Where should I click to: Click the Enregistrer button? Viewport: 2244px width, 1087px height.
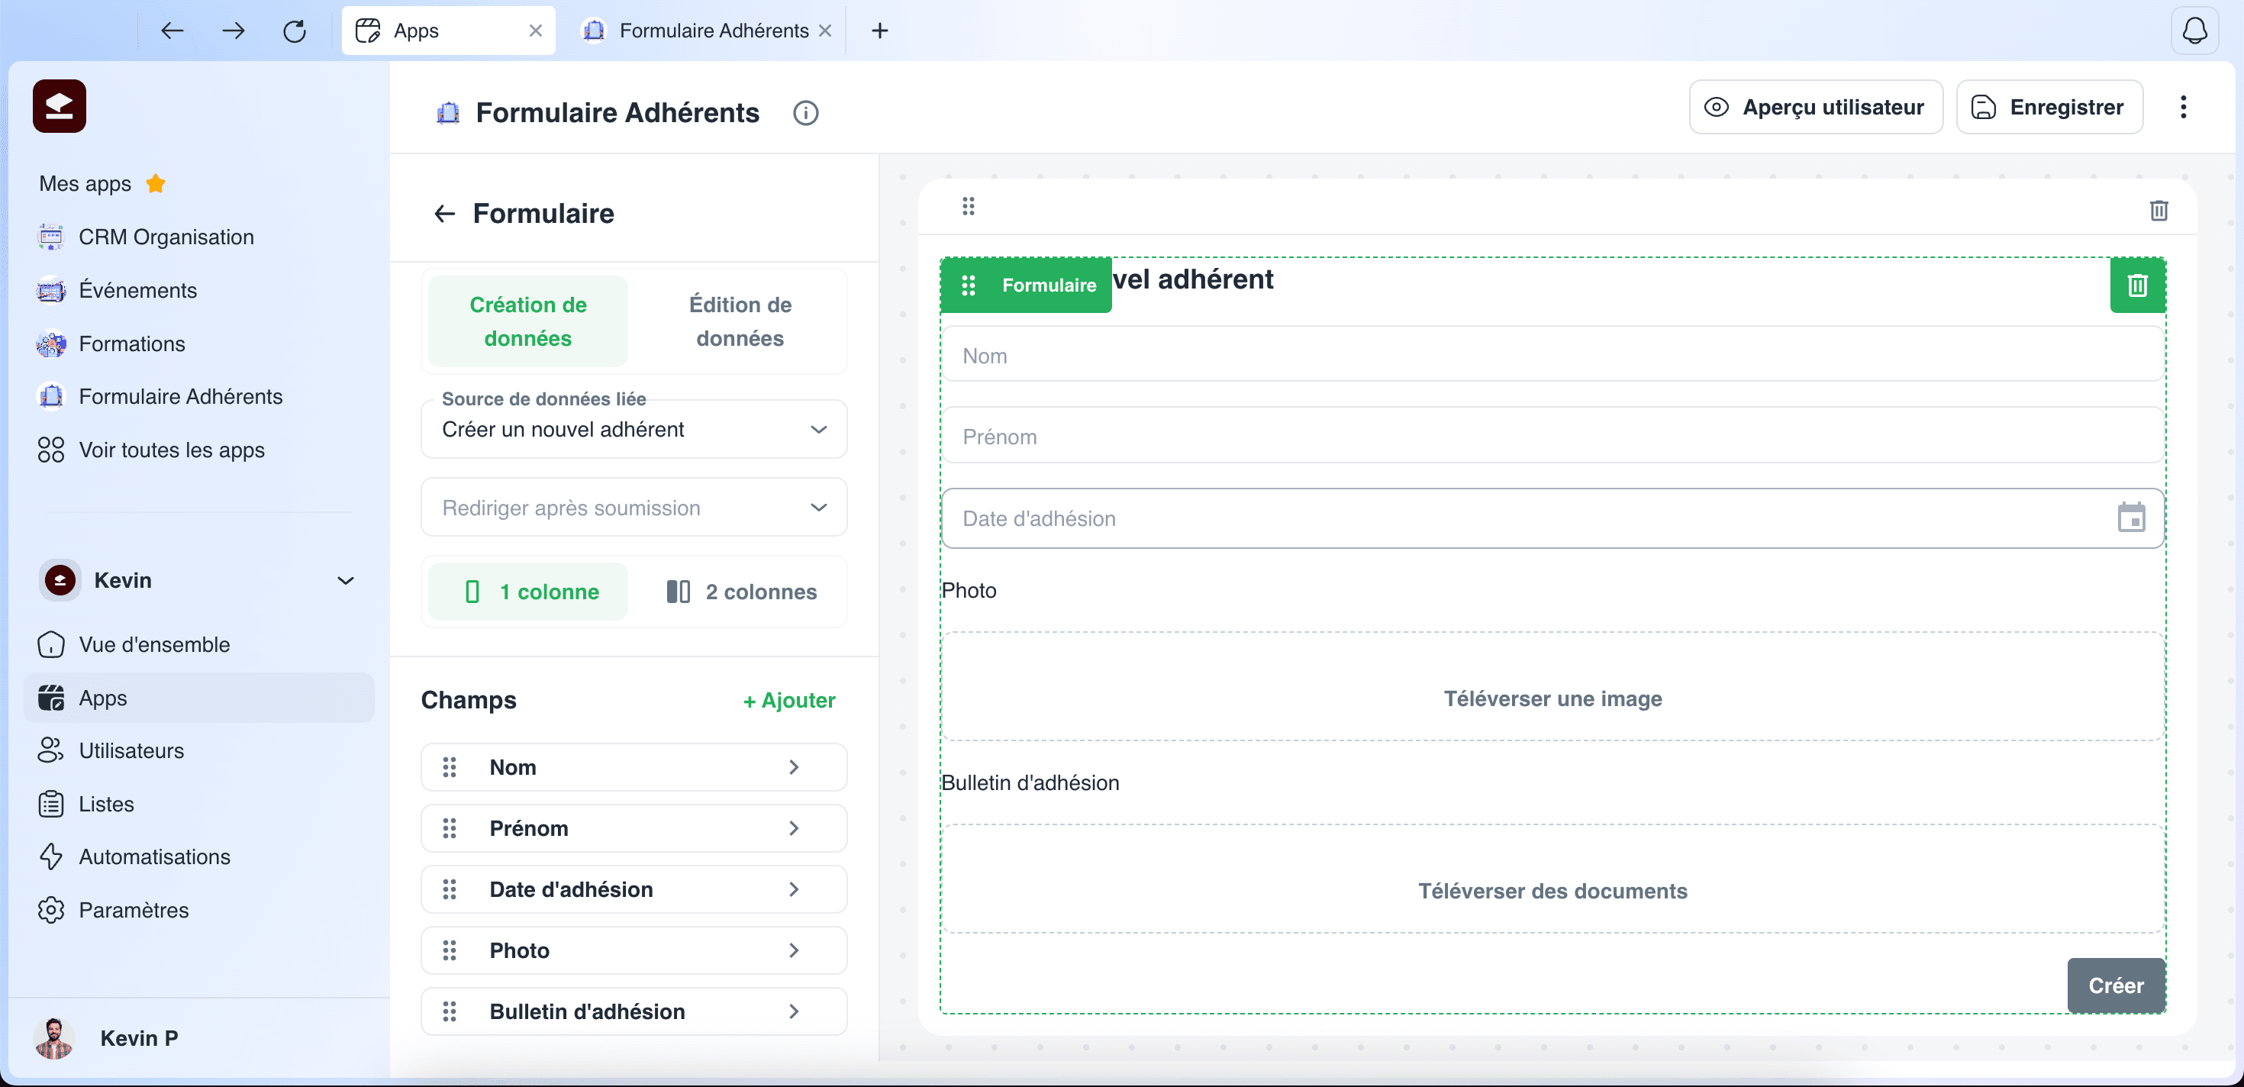click(2049, 107)
